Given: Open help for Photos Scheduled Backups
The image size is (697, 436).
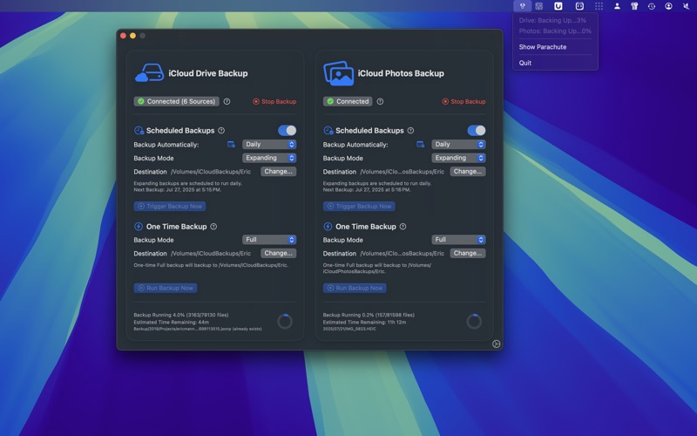Looking at the screenshot, I should (x=410, y=130).
